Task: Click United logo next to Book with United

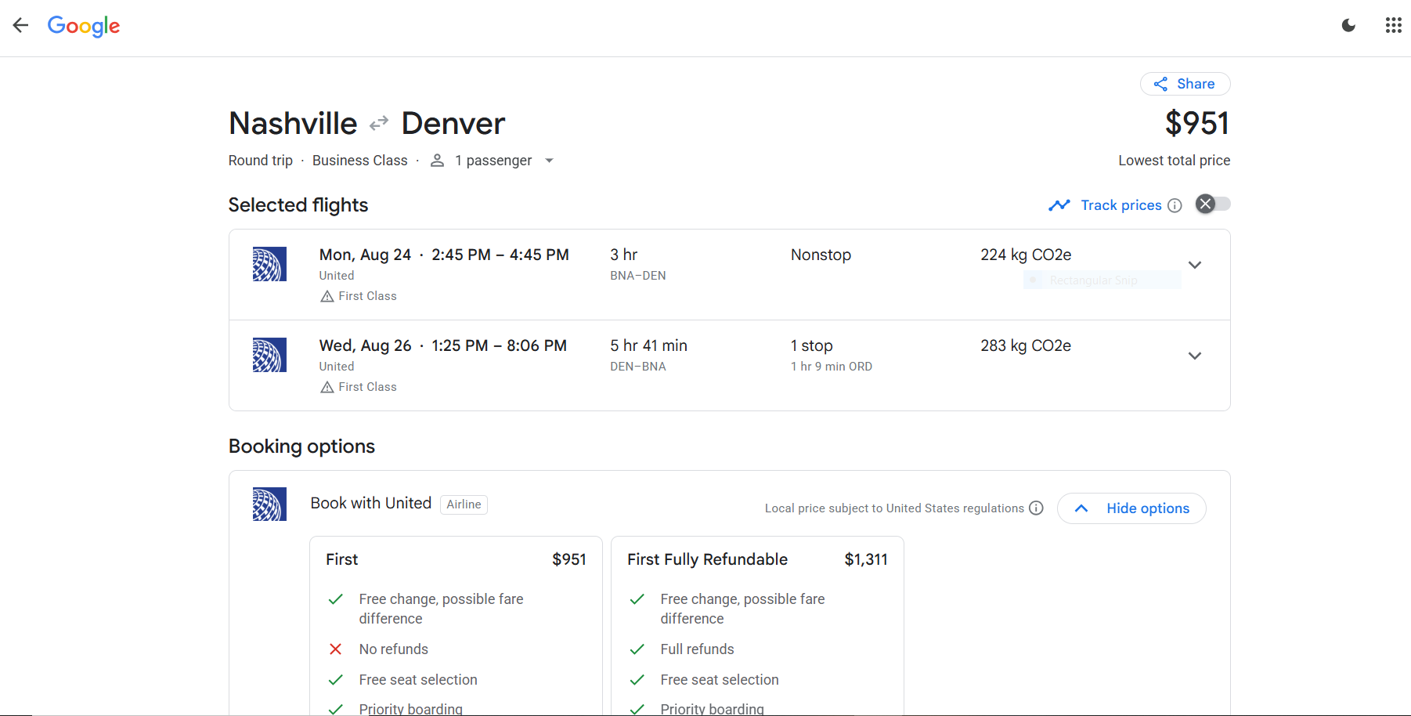Action: (269, 504)
